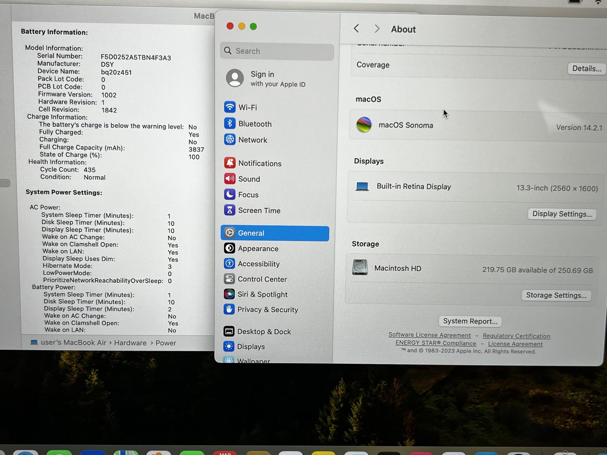Select the Sound speaker icon

(230, 179)
